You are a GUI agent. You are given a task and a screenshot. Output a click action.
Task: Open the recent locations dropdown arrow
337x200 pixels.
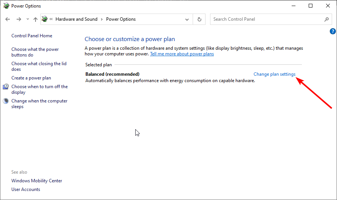coord(28,19)
